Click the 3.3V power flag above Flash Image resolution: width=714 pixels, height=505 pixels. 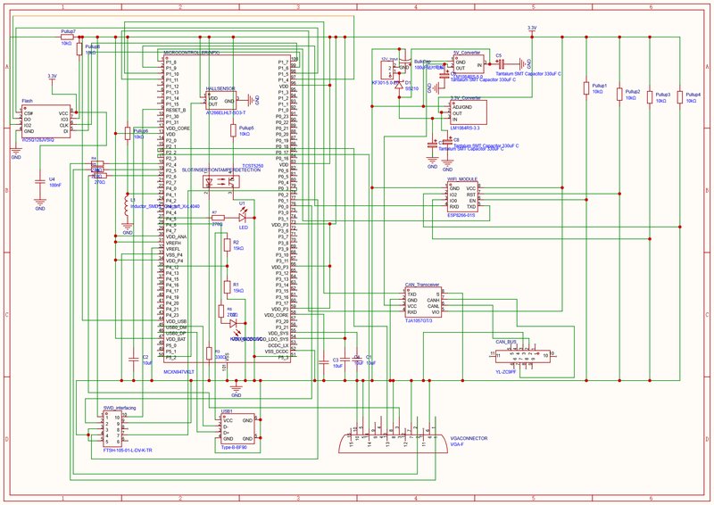click(52, 77)
